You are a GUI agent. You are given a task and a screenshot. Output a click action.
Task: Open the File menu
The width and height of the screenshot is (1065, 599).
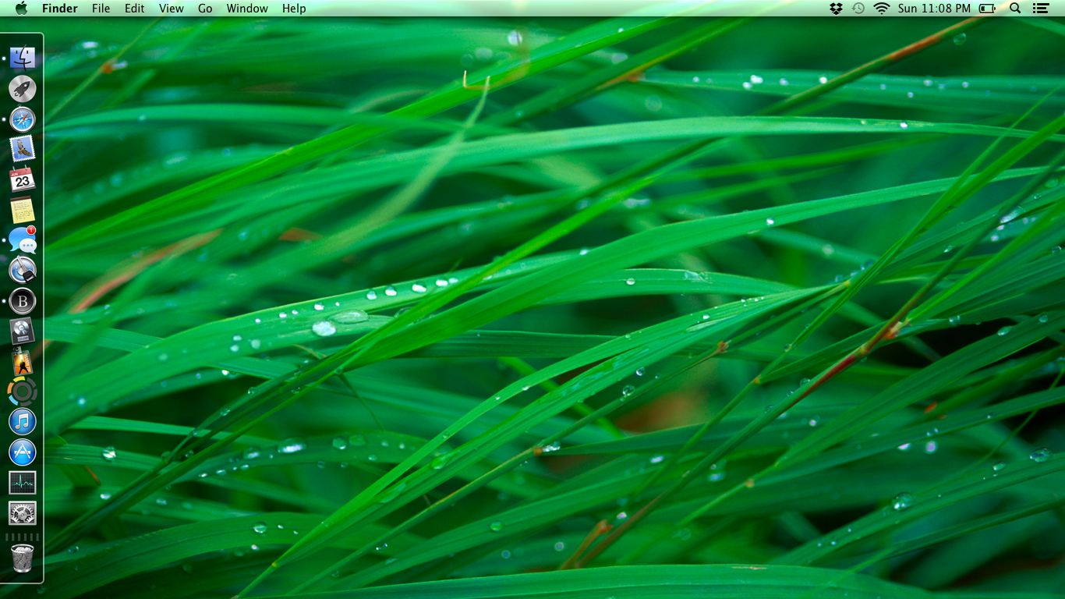[x=101, y=9]
